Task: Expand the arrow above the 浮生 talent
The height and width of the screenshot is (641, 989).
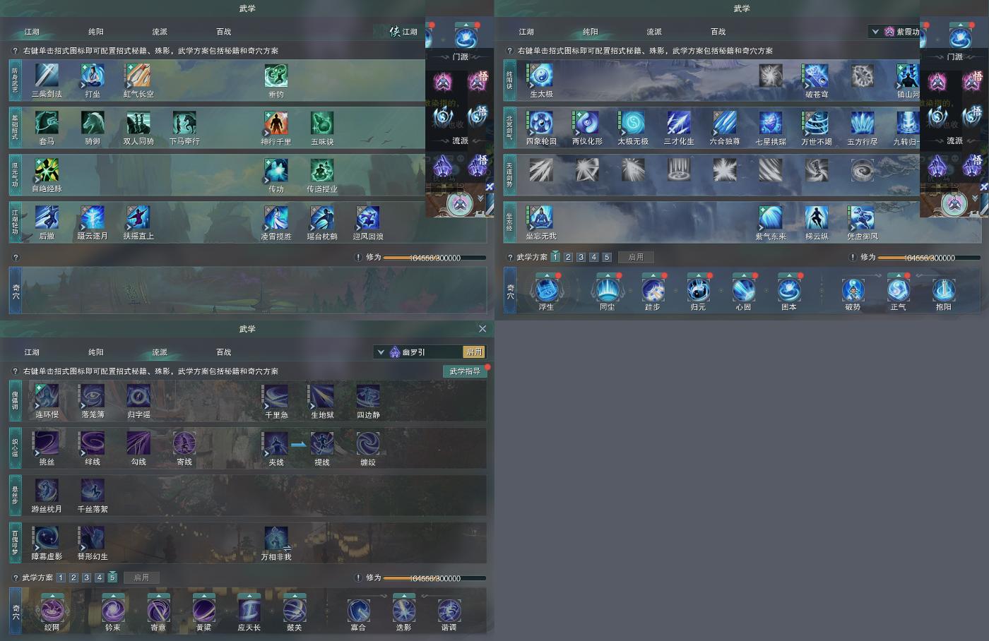Action: click(546, 275)
